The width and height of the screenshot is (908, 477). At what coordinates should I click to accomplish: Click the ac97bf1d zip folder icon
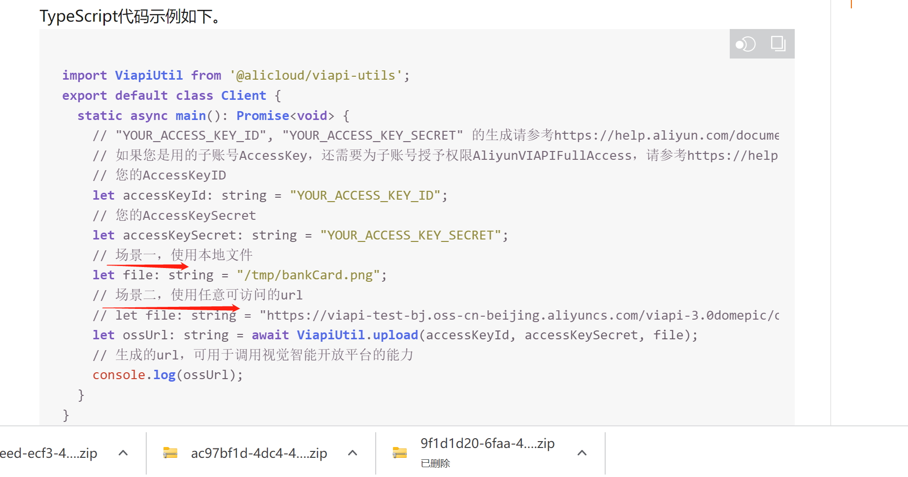[170, 453]
